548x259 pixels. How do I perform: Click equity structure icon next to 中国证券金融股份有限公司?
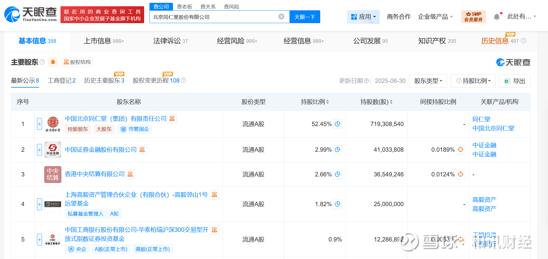tap(142, 150)
